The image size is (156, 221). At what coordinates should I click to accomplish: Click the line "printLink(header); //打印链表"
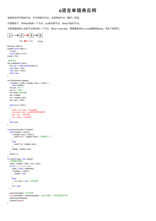[x=22, y=193]
